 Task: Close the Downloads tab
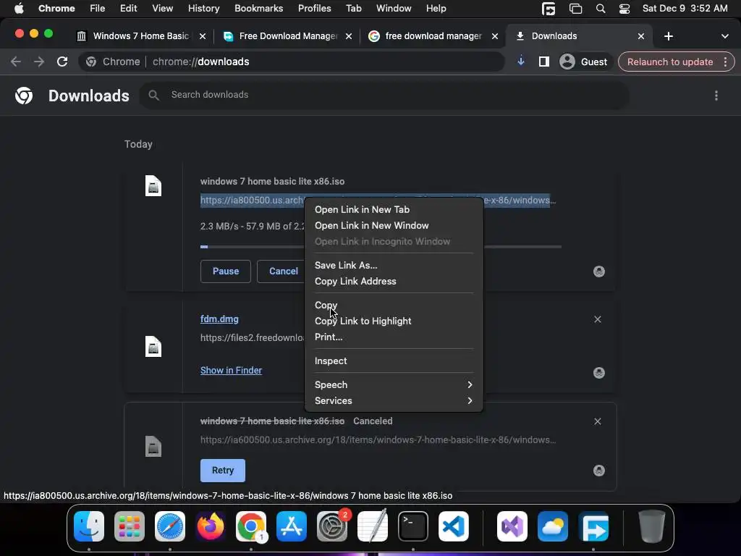(x=641, y=36)
